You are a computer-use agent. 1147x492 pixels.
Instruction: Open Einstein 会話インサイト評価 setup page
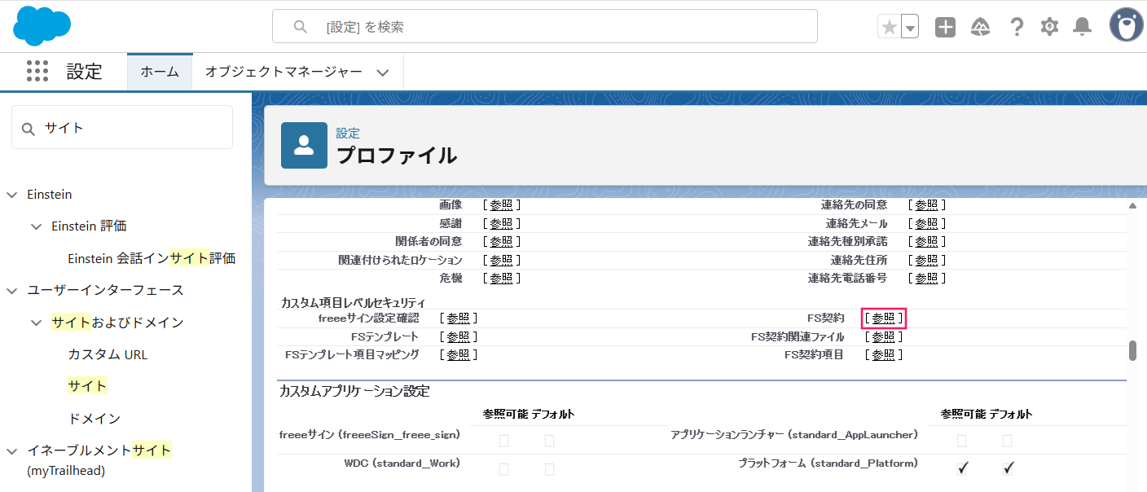[x=152, y=258]
